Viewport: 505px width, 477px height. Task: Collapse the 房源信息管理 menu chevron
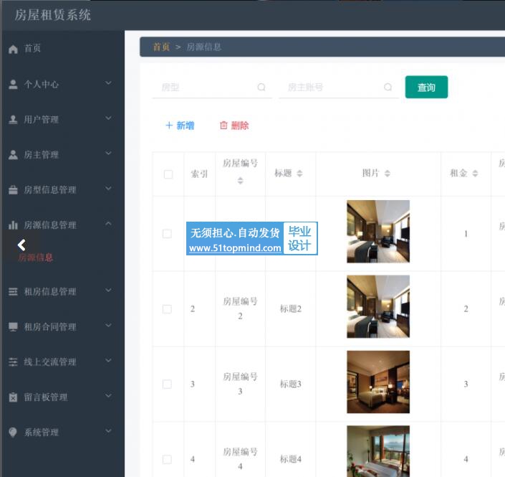[109, 223]
